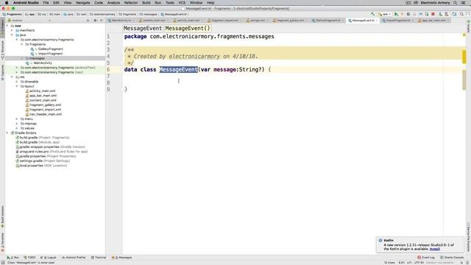471x265 pixels.
Task: Click the hide Project panel icon
Action: point(102,21)
